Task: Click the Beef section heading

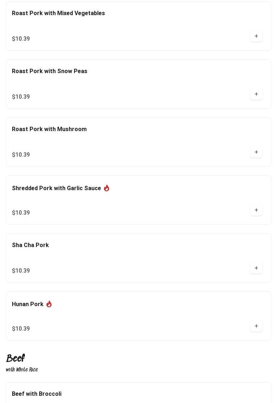Action: pyautogui.click(x=15, y=358)
